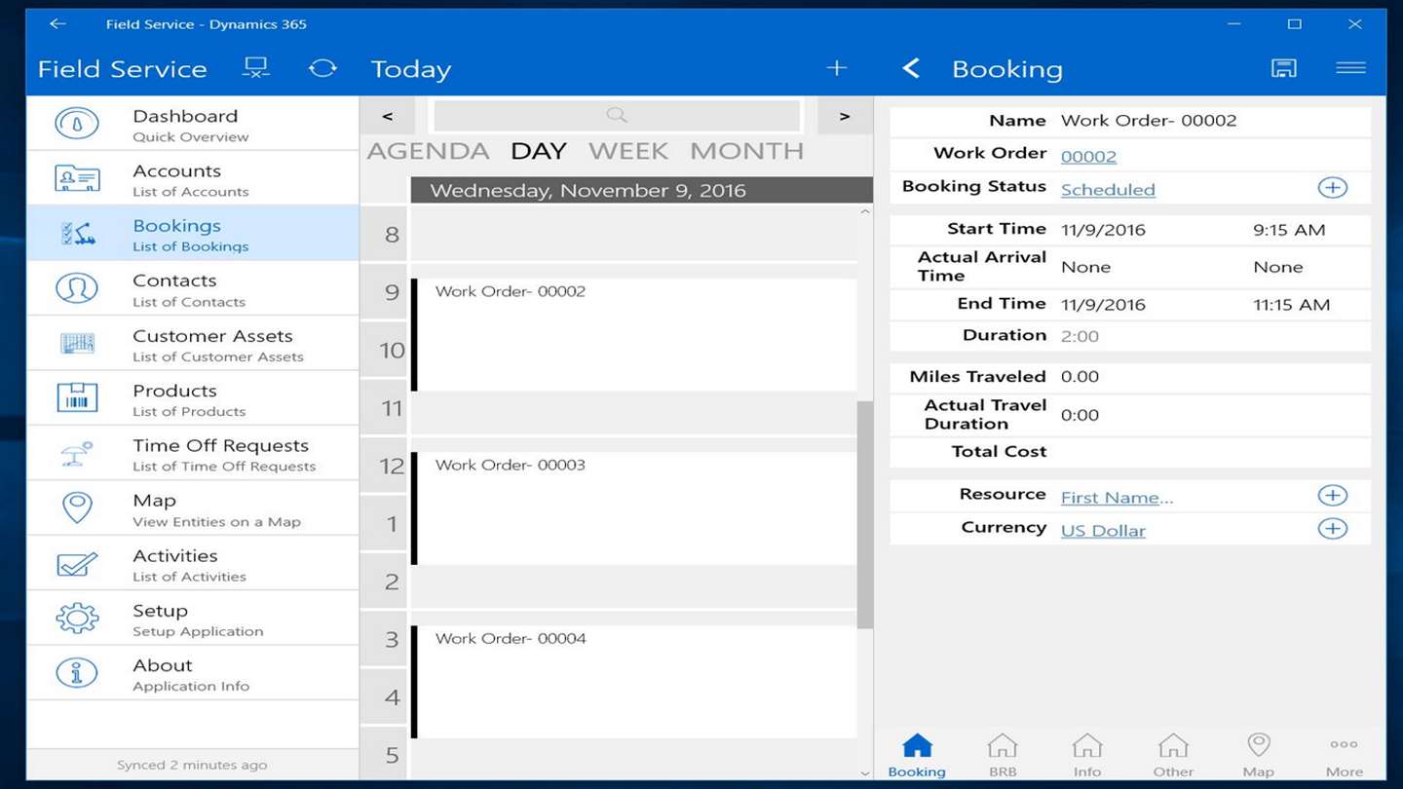
Task: Click Duration 2:00 value
Action: [x=1080, y=336]
